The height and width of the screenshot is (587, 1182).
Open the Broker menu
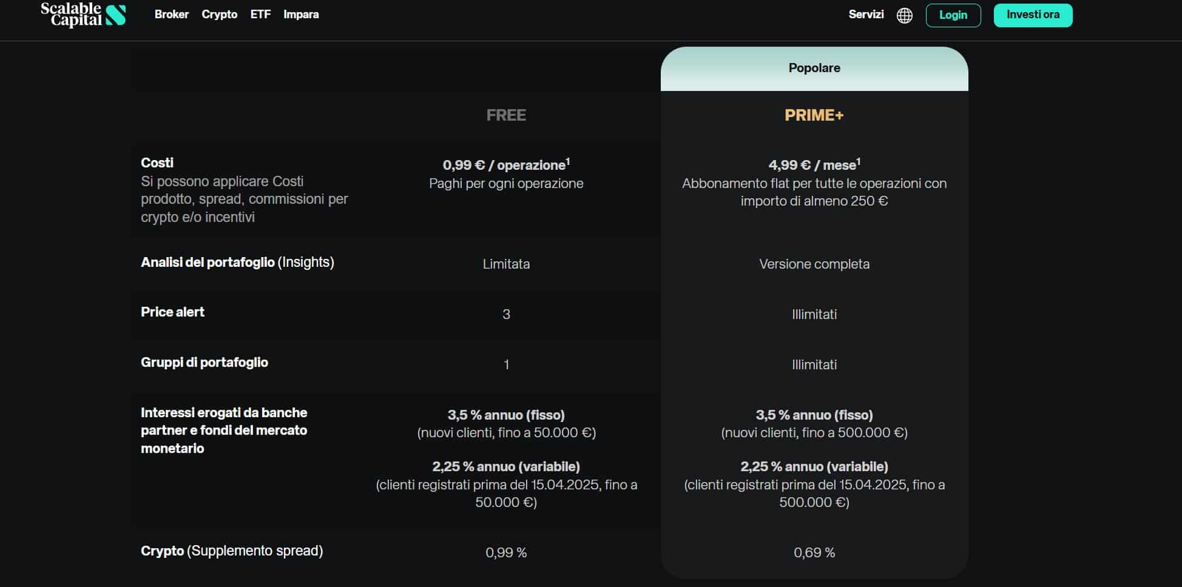click(172, 15)
